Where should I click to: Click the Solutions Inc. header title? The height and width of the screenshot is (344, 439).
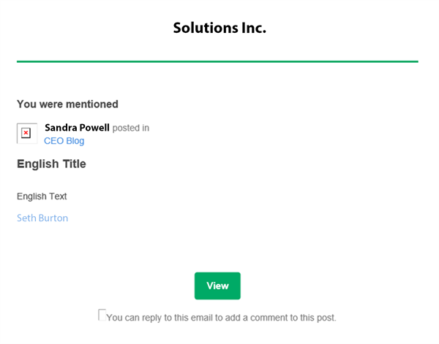pyautogui.click(x=219, y=28)
